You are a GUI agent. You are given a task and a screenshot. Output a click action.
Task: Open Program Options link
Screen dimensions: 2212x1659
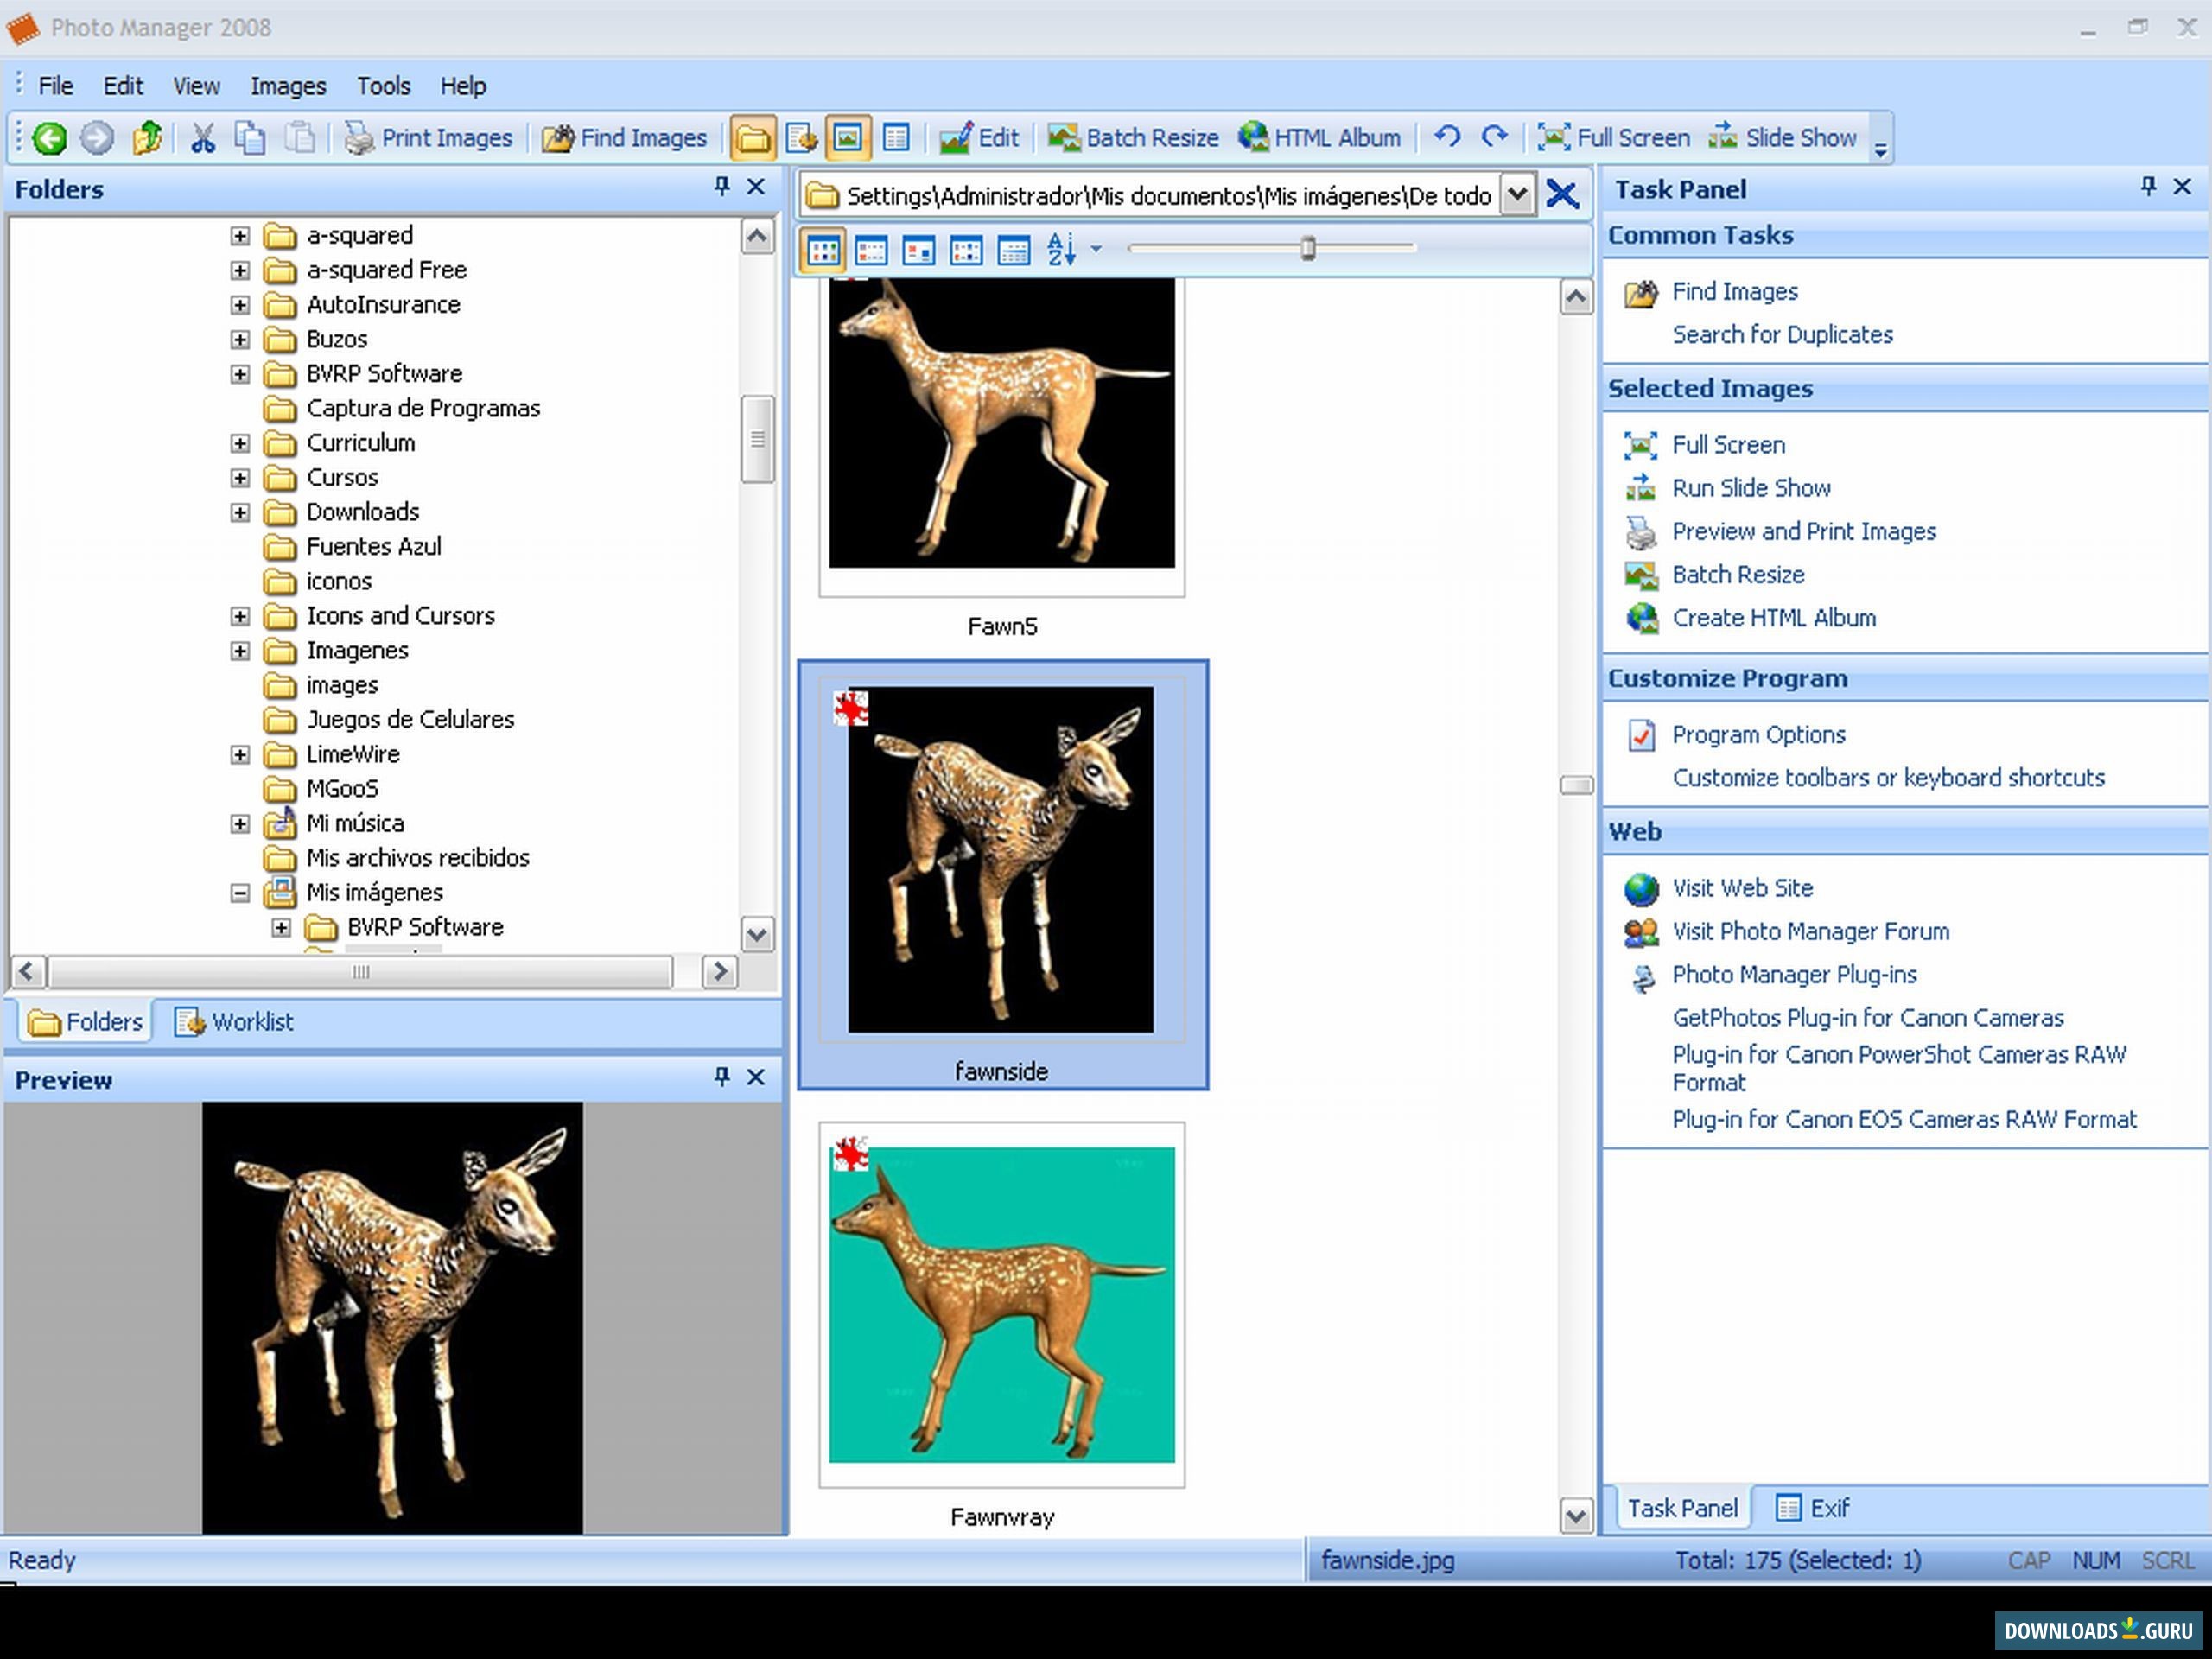[1758, 734]
